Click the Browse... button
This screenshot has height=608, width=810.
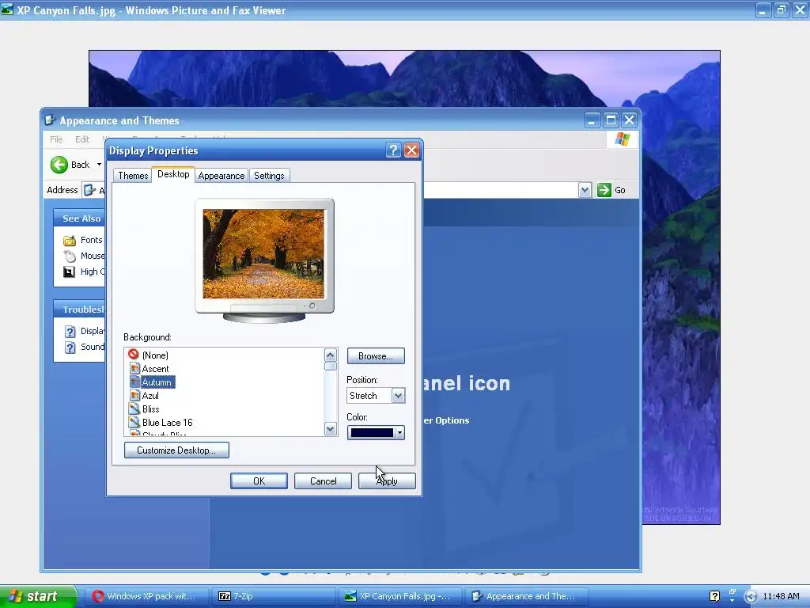(x=376, y=356)
